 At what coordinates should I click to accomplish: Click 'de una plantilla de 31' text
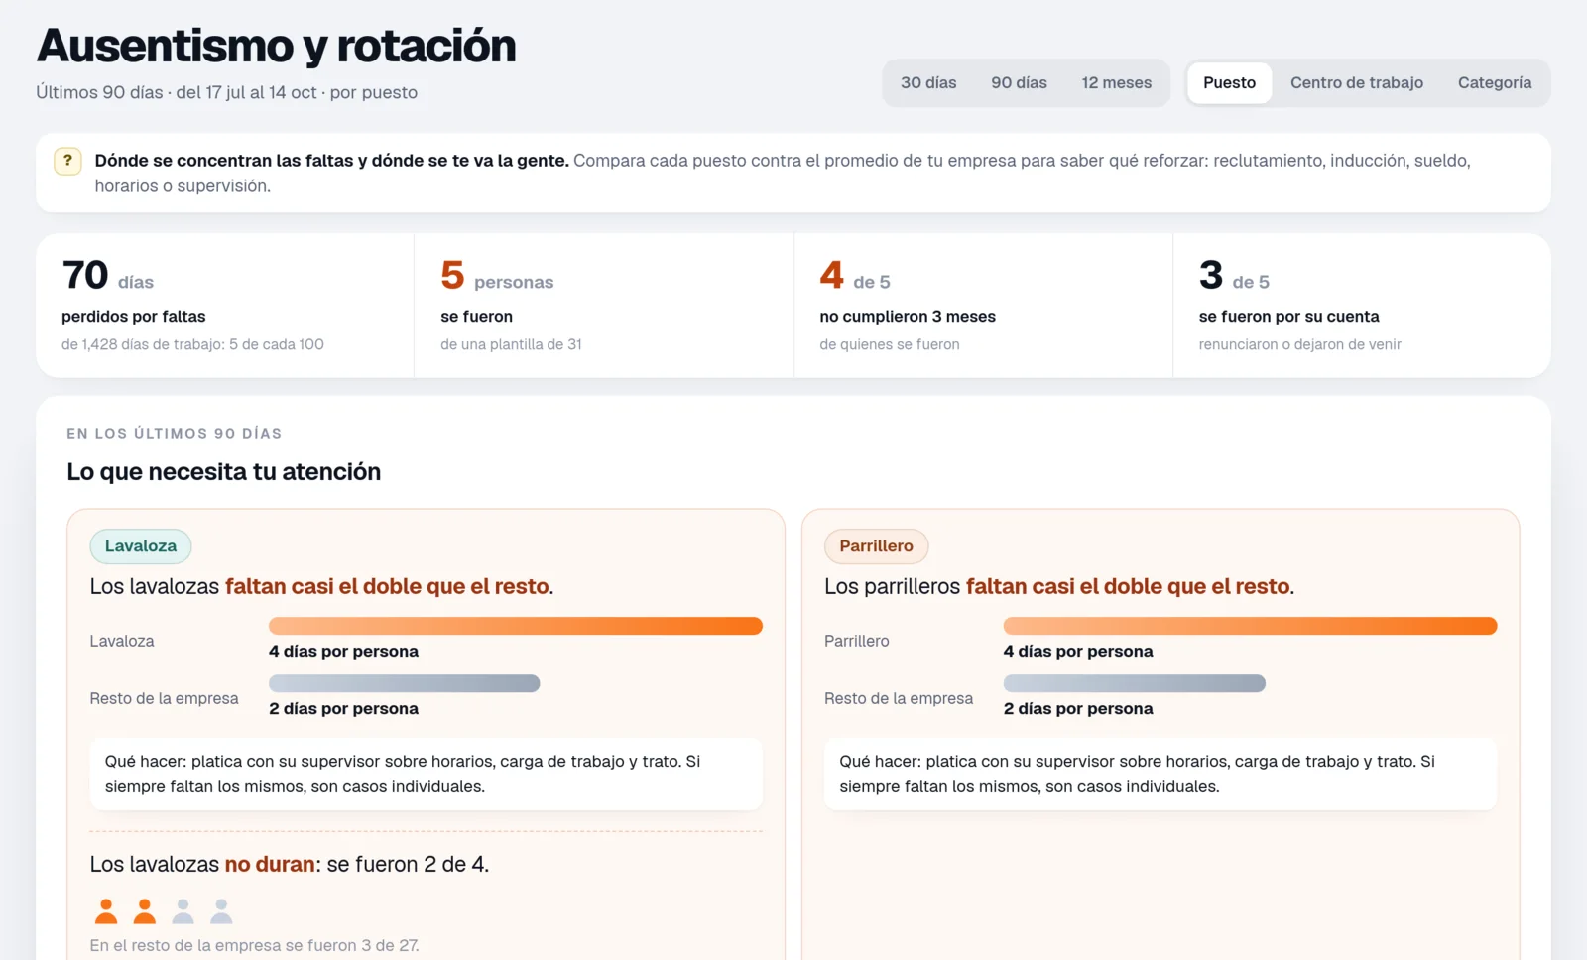511,344
